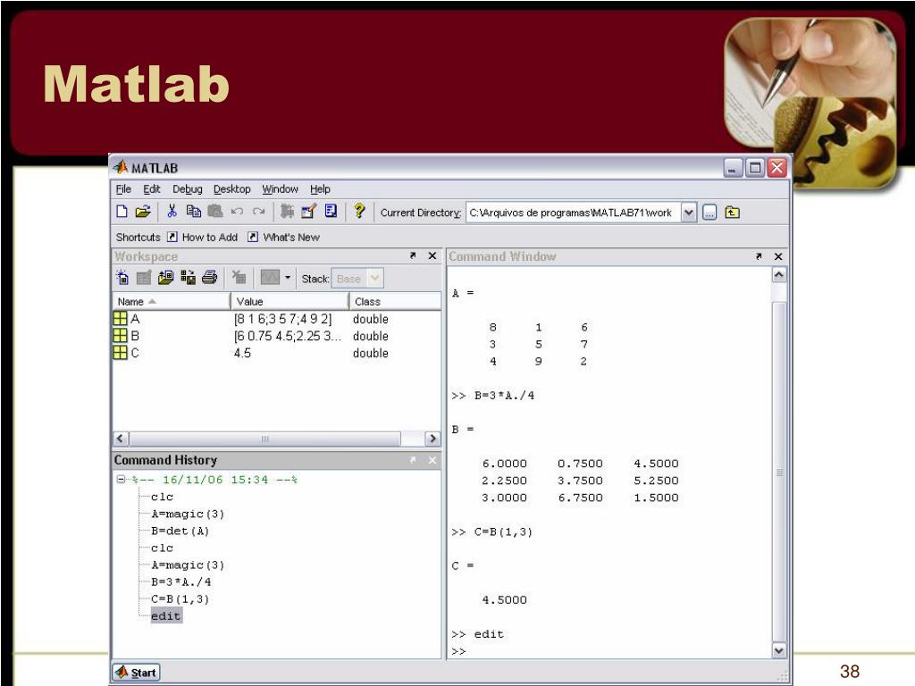Close the Command History panel
Viewport: 915px width, 686px height.
[x=432, y=460]
